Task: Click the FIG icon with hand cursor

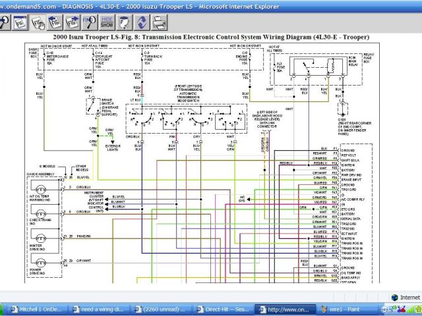Action: [39, 22]
